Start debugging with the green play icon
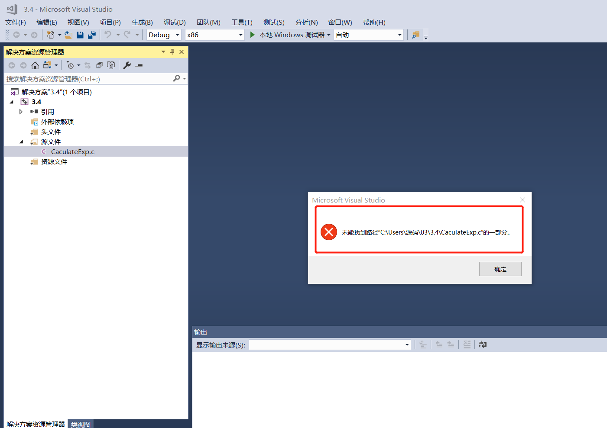Viewport: 607px width, 428px height. coord(252,35)
